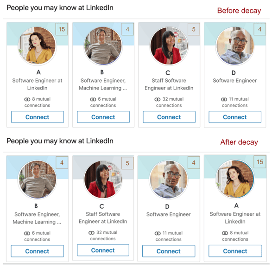Click mutual connections icon on D's Before decay card
Image resolution: width=278 pixels, height=269 pixels.
(x=224, y=99)
